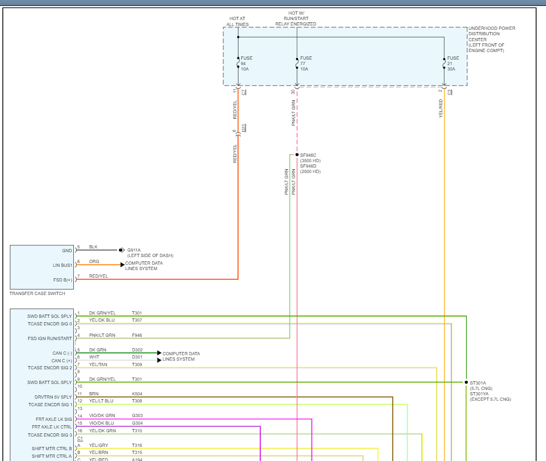Click the Fuse 77 10A symbol
The image size is (546, 461).
(297, 63)
